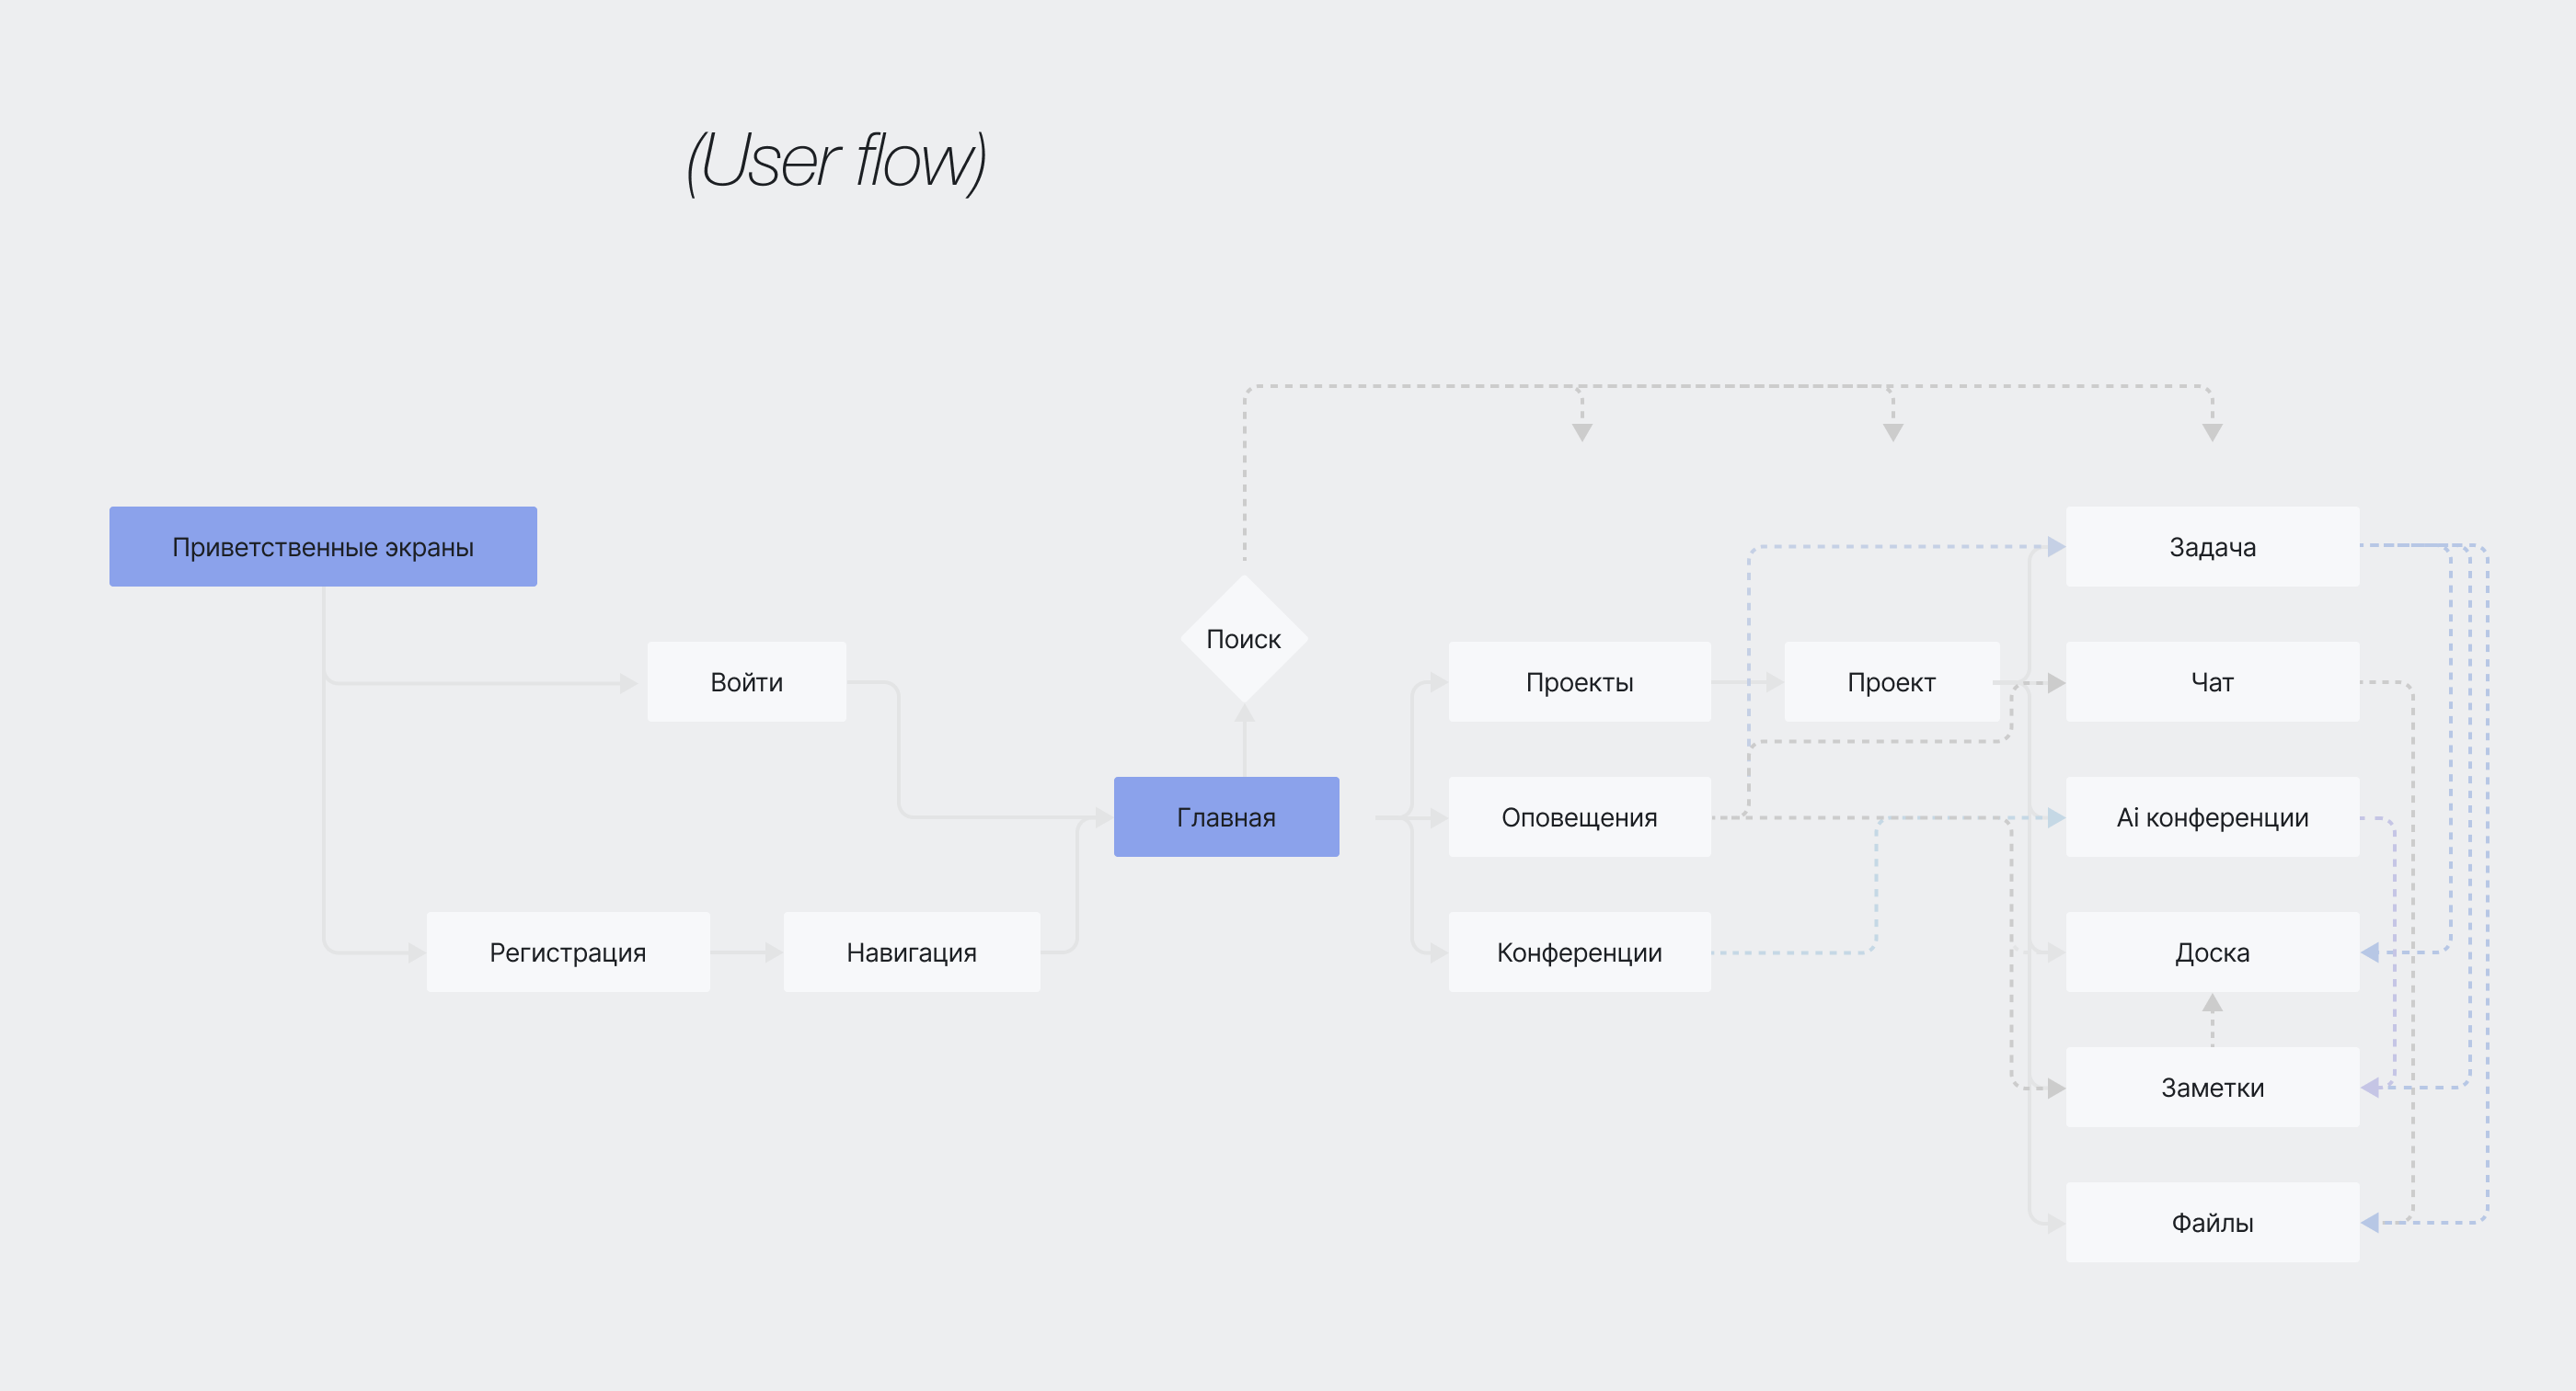
Task: Select the Файлы box
Action: 2211,1221
